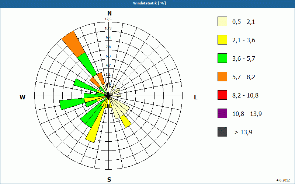Image resolution: width=295 pixels, height=184 pixels.
Task: Click the legend label "5,7 - 8,2"
Action: point(244,77)
